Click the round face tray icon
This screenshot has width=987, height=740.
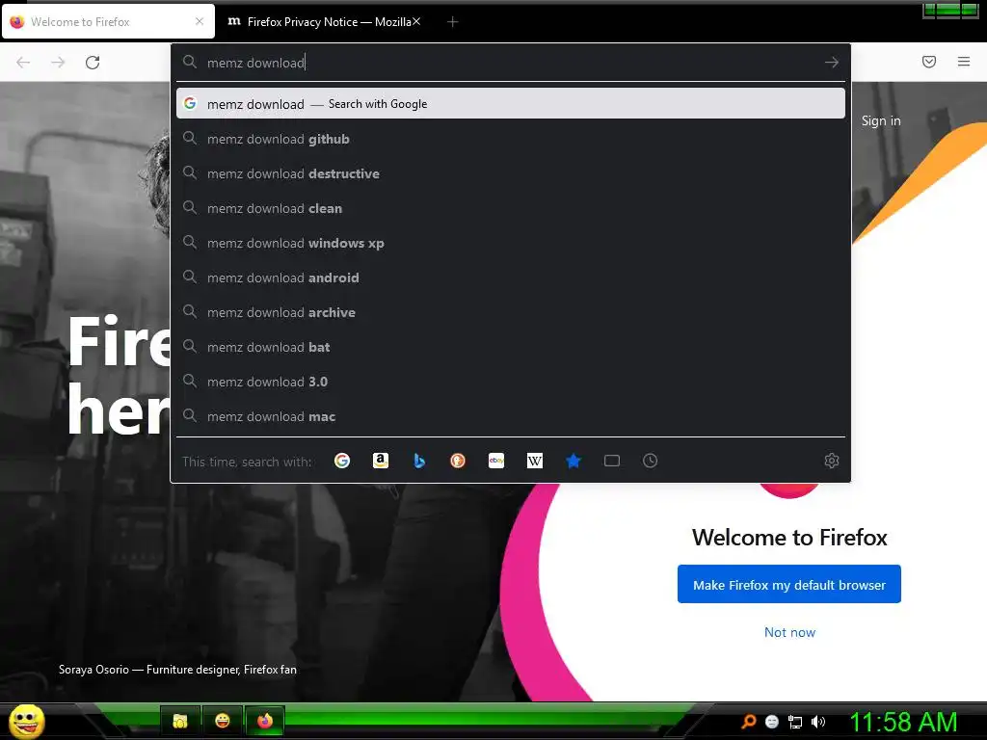tap(772, 722)
